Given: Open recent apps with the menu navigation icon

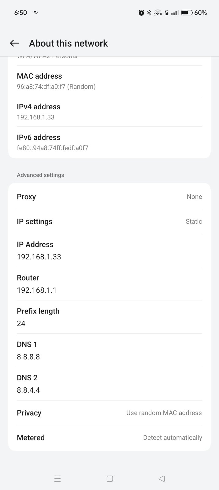Looking at the screenshot, I should (x=58, y=479).
